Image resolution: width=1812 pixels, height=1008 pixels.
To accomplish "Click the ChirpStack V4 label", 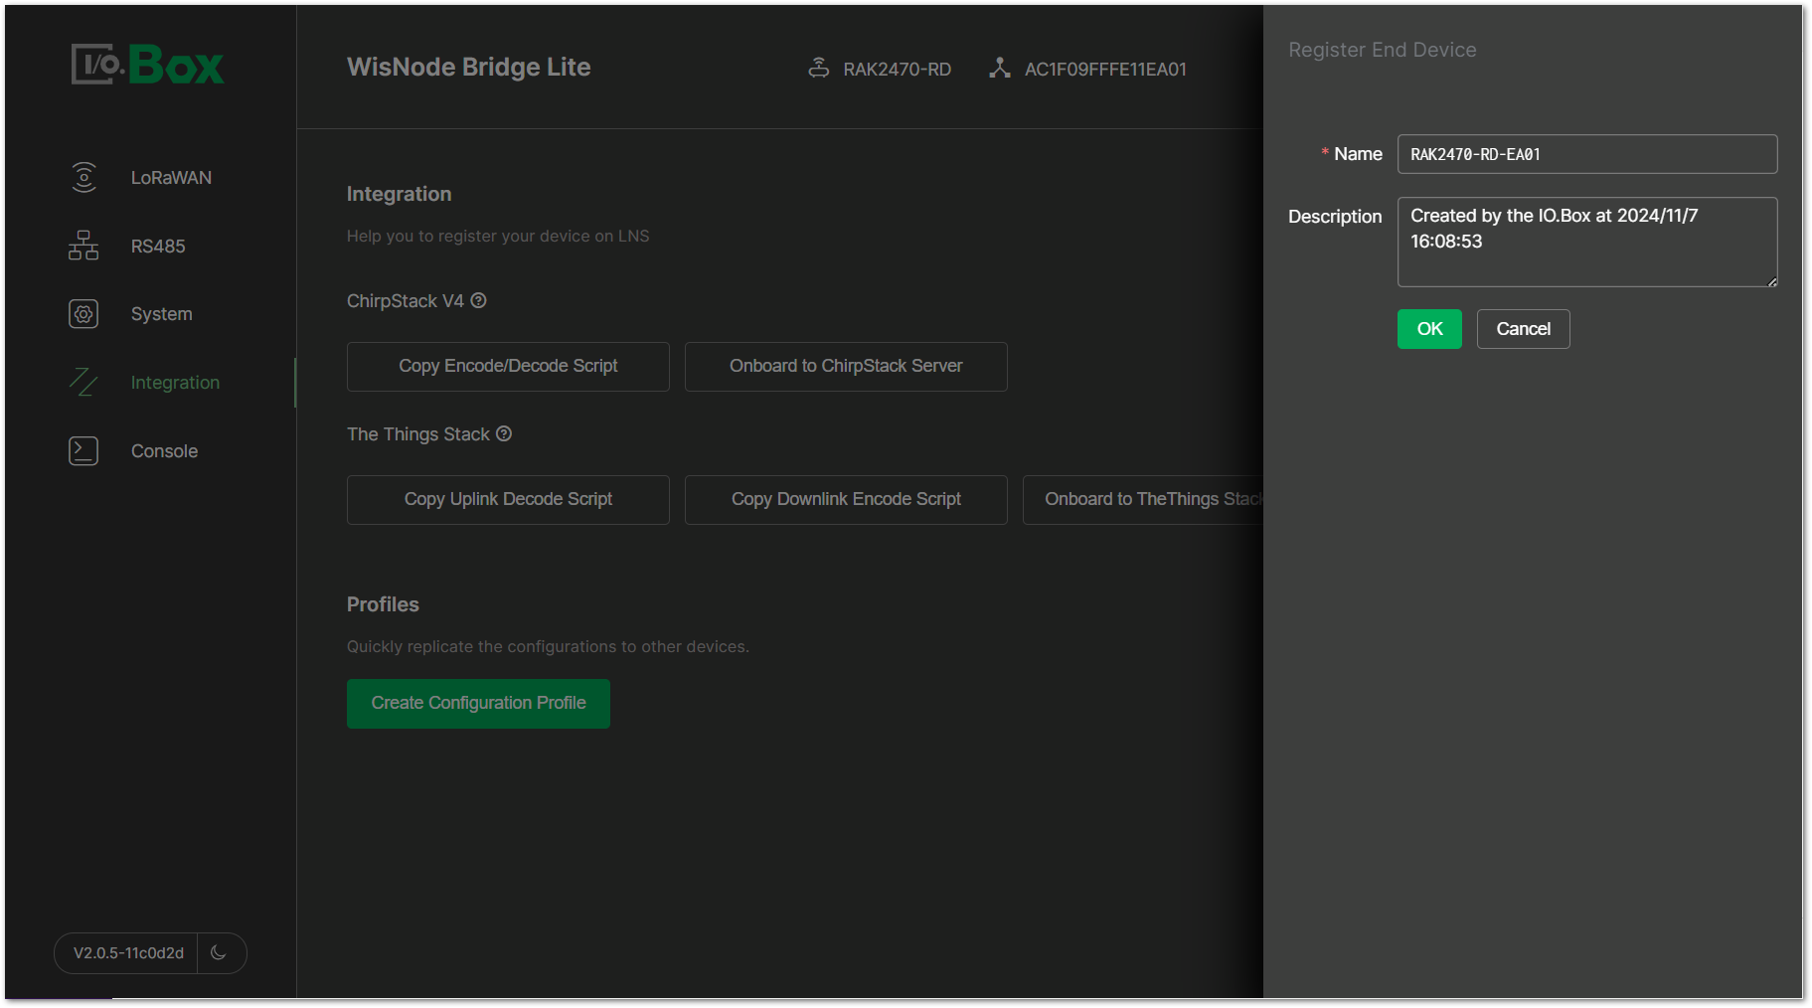I will [x=405, y=300].
